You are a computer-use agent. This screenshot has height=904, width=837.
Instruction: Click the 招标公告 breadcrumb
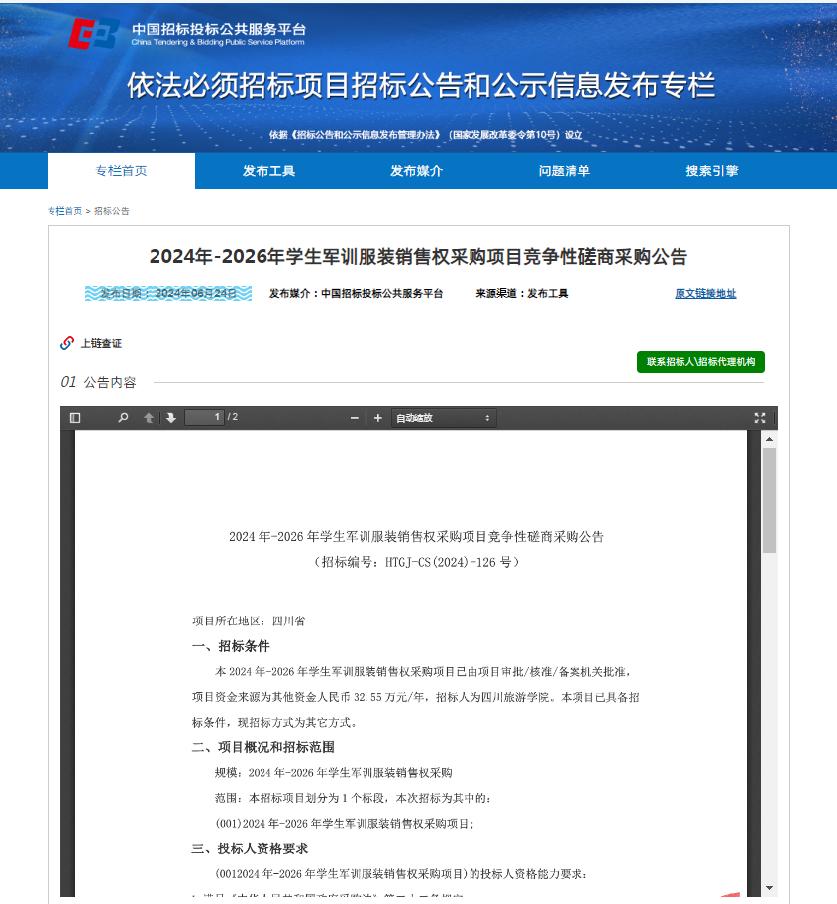click(112, 211)
